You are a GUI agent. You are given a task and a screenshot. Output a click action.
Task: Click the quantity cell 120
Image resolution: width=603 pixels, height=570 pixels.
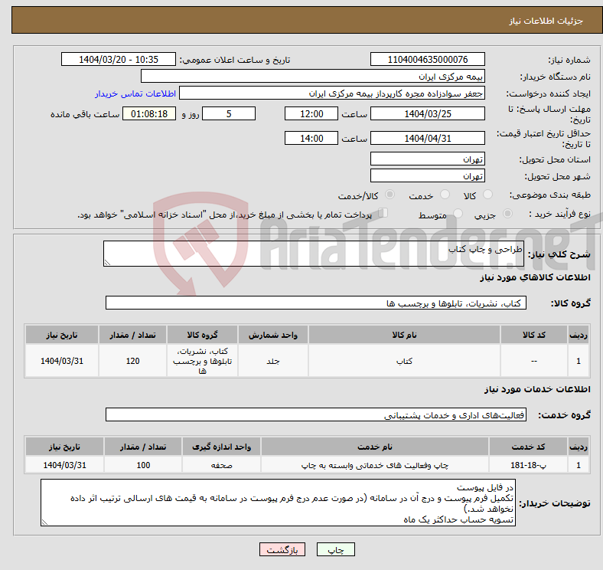132,361
